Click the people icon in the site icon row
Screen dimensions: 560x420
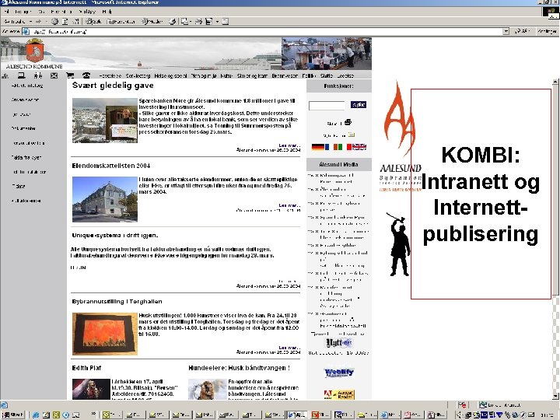(x=38, y=75)
